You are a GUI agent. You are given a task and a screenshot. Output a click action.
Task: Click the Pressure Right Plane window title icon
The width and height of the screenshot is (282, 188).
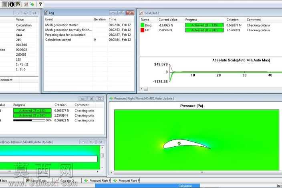point(111,98)
